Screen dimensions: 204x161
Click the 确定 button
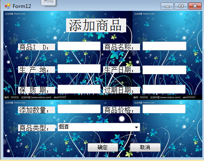103,147
